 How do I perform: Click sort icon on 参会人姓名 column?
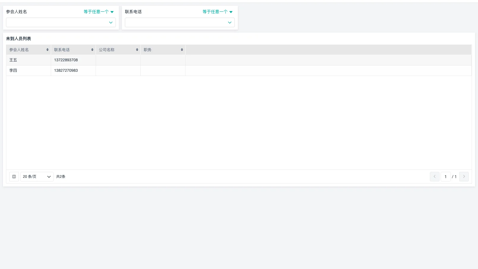tap(48, 50)
